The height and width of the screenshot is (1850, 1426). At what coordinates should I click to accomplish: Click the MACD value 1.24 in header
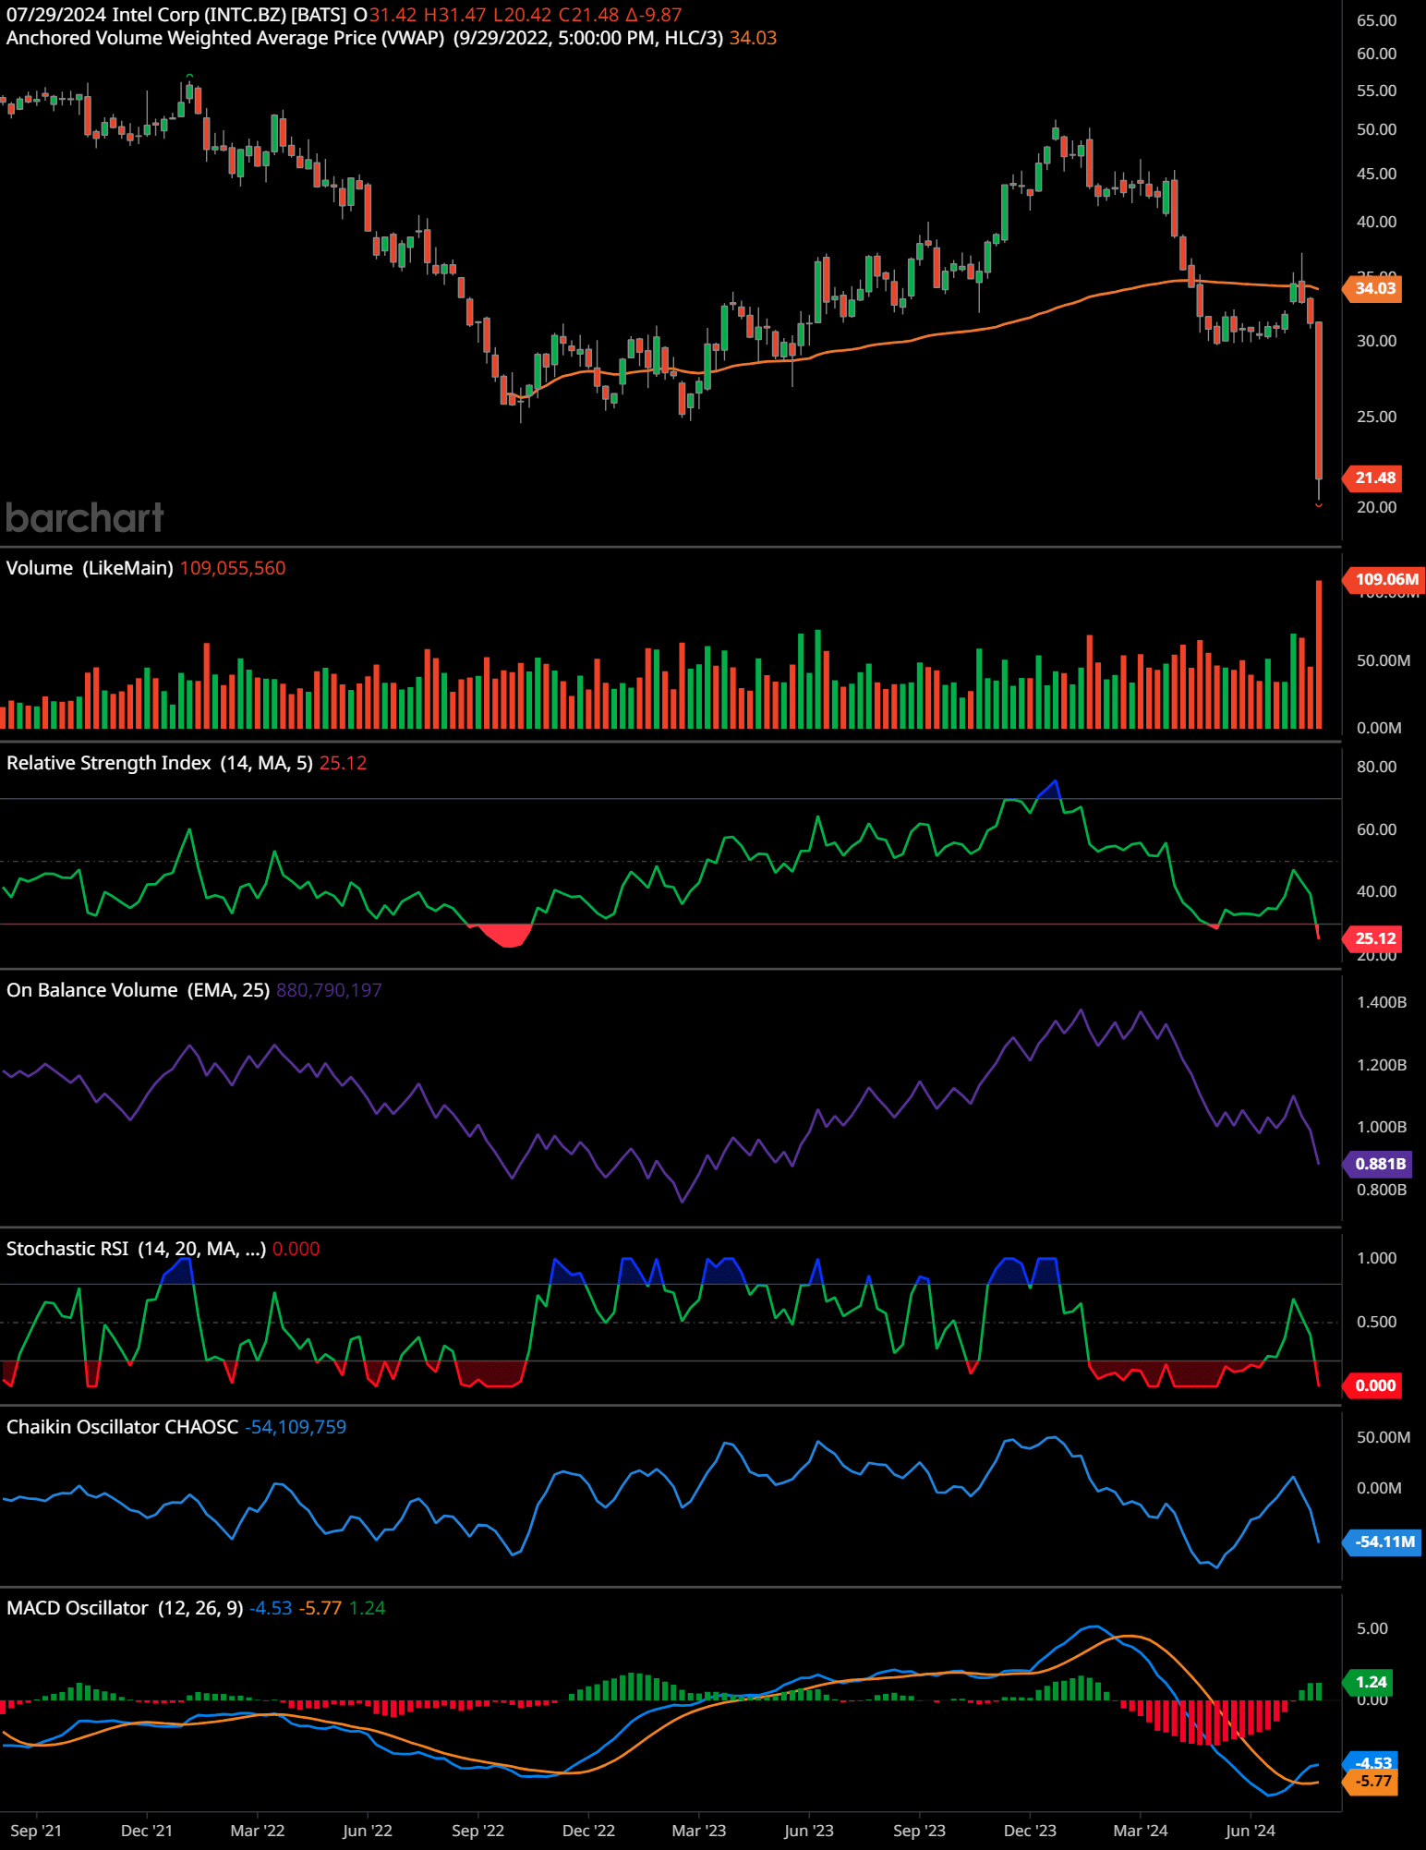[367, 1608]
